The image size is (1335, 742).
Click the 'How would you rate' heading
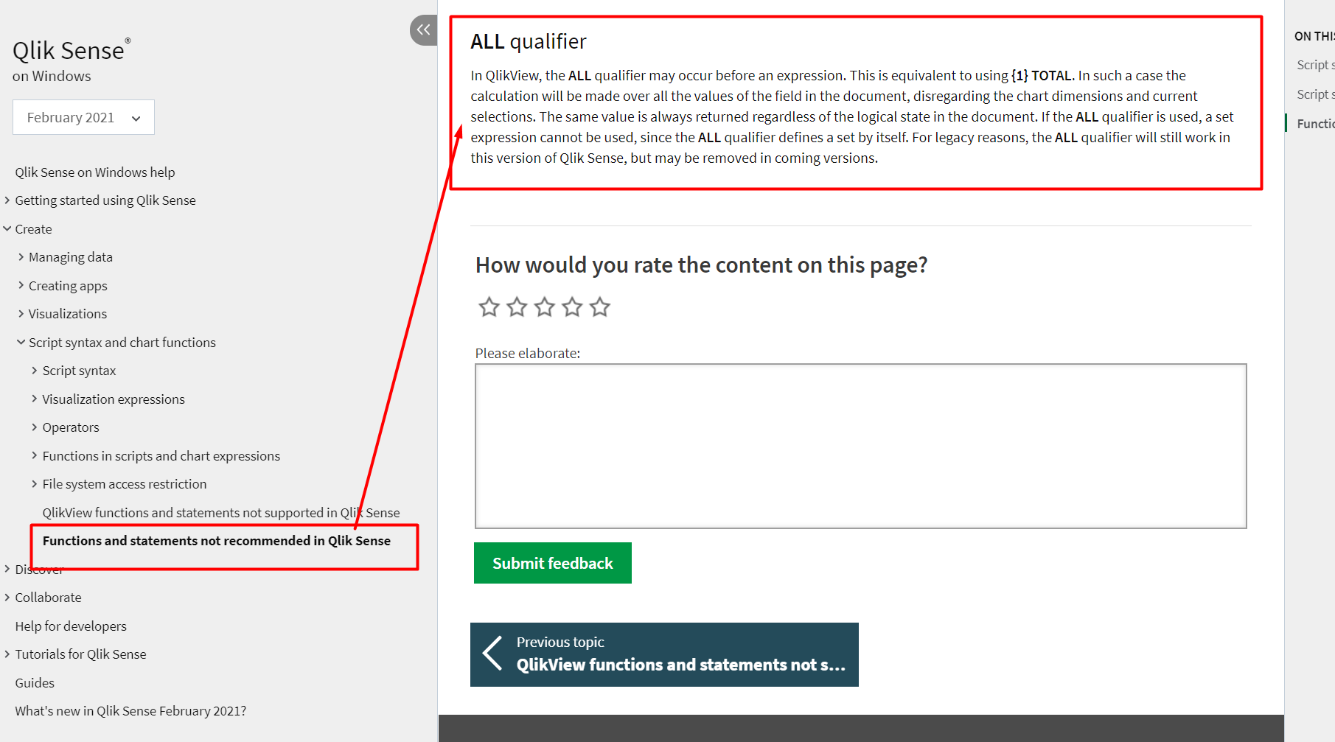(701, 265)
